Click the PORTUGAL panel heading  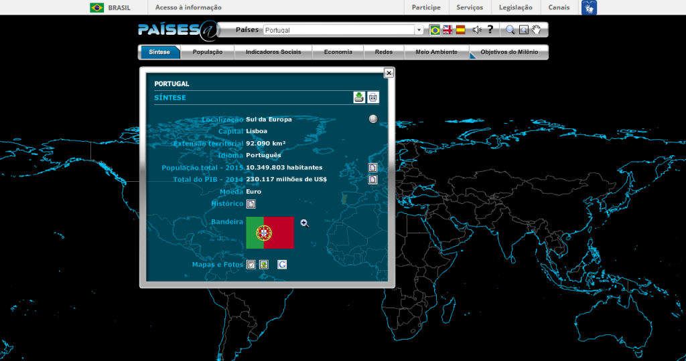[x=171, y=84]
